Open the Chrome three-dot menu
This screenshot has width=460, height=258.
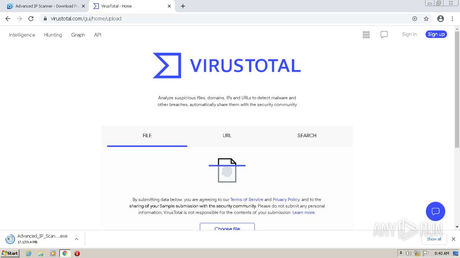coord(452,19)
